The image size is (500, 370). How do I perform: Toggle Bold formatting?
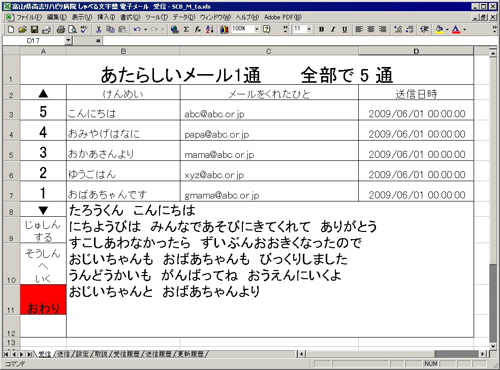[321, 29]
